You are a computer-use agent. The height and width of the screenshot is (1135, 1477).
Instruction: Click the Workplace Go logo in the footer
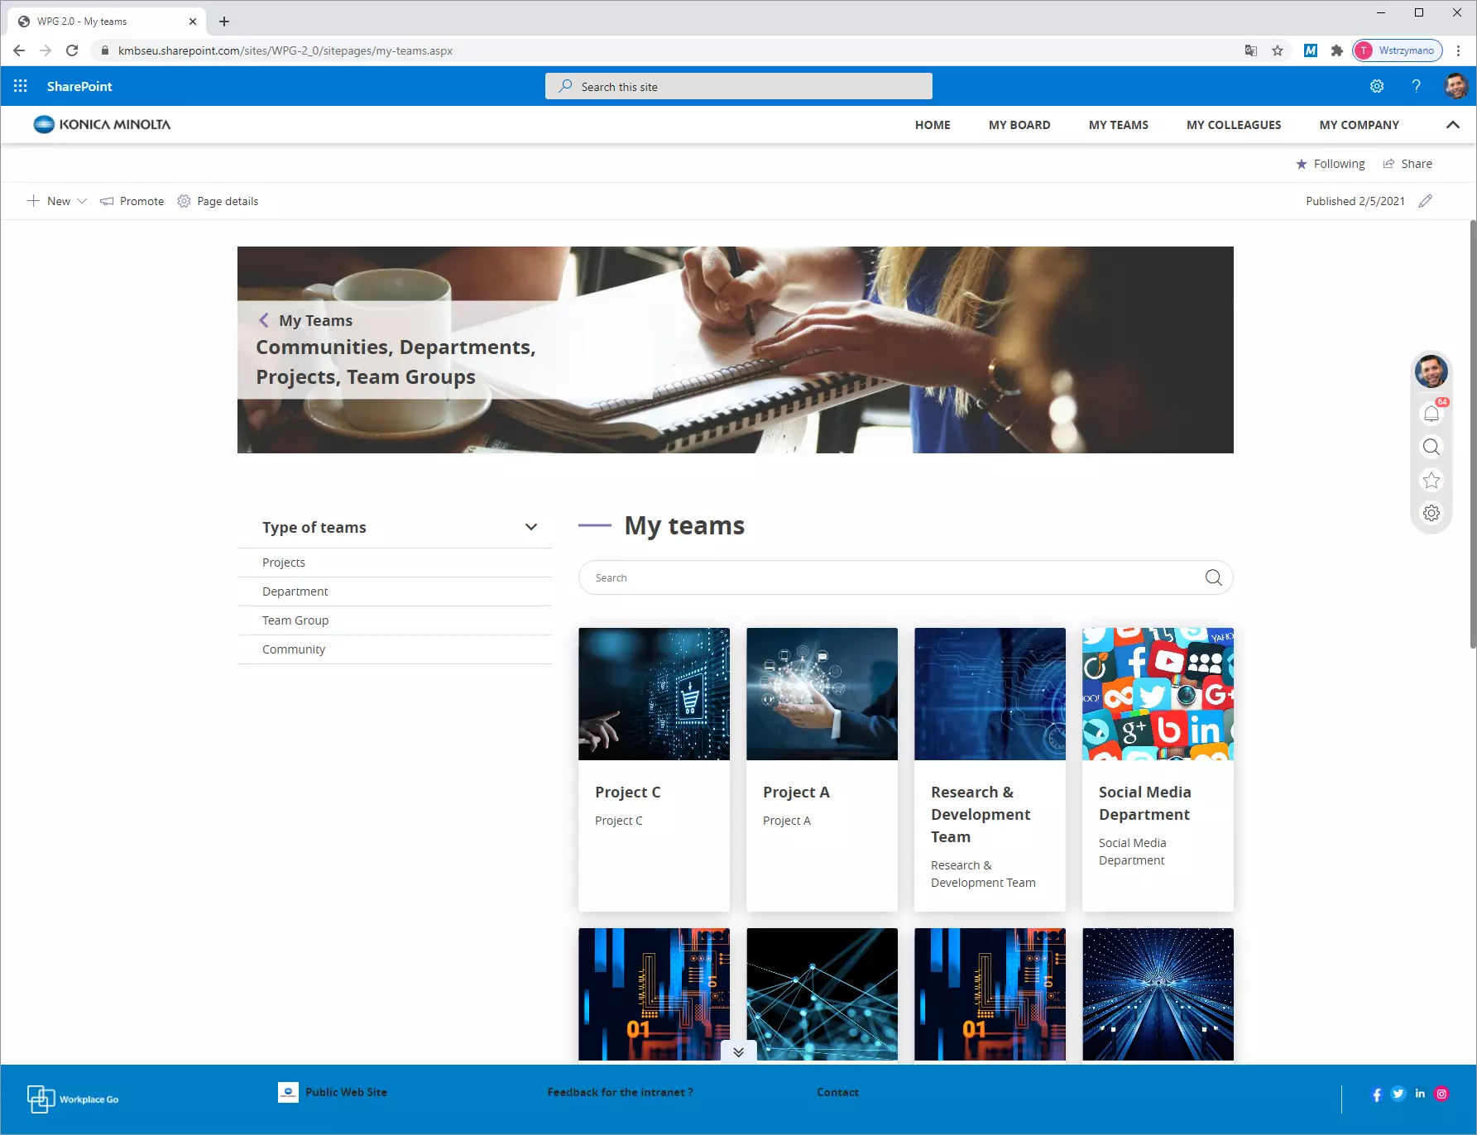73,1099
